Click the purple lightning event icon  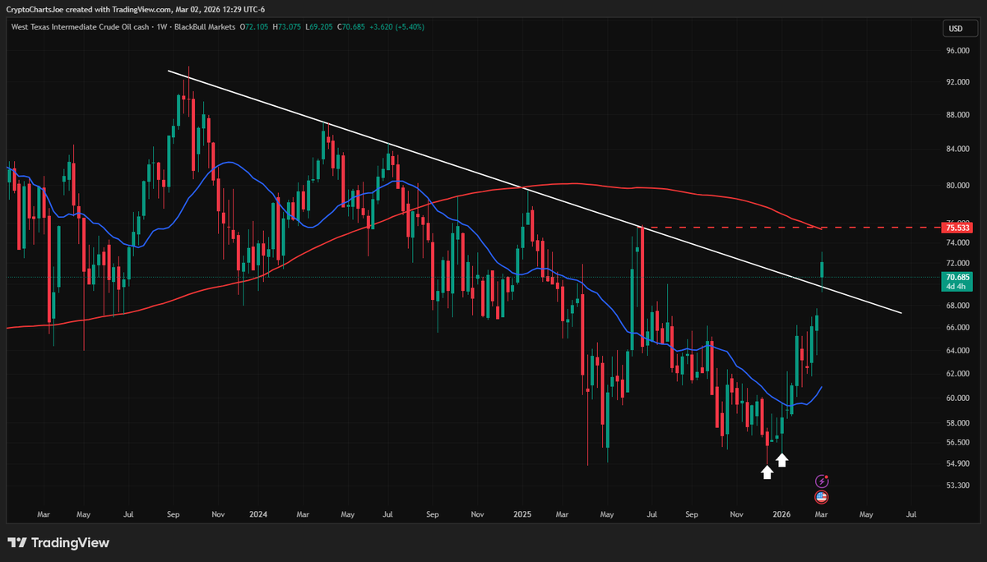pos(821,481)
